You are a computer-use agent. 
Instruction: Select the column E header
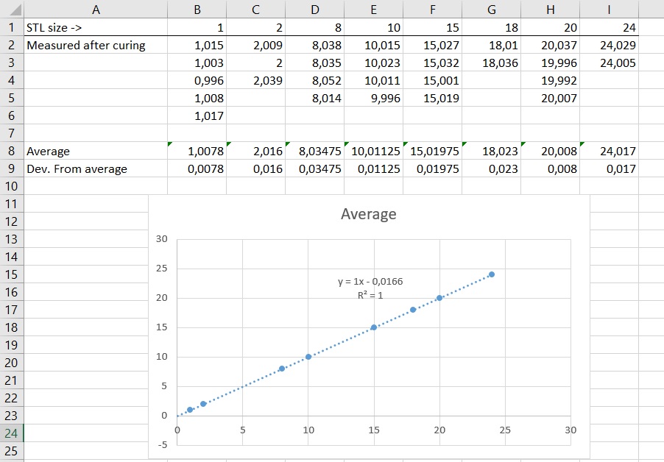tap(373, 10)
